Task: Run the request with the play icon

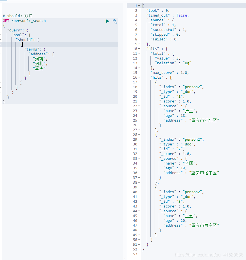Action: [107, 21]
